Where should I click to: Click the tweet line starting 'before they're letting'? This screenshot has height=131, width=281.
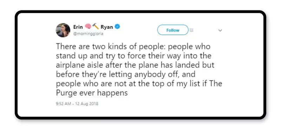(x=126, y=74)
